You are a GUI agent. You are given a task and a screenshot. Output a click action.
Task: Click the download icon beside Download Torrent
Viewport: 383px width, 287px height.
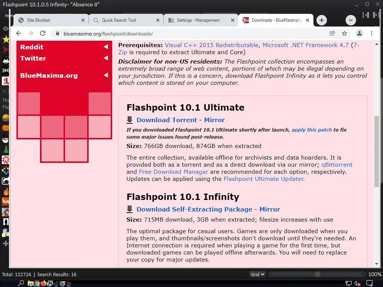(129, 120)
